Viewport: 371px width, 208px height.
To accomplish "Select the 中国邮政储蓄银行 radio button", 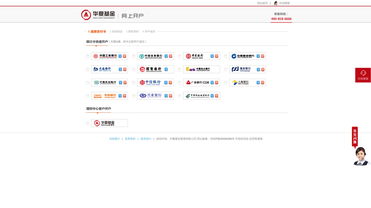I will 179,96.
